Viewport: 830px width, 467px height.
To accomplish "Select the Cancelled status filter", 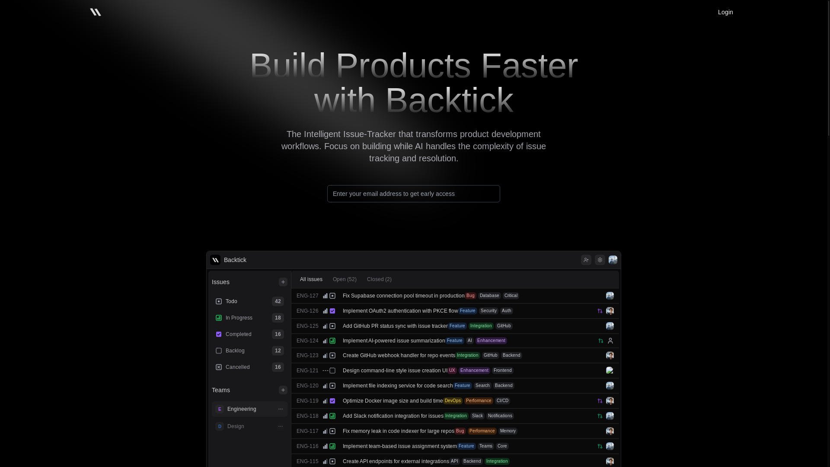I will click(x=249, y=367).
